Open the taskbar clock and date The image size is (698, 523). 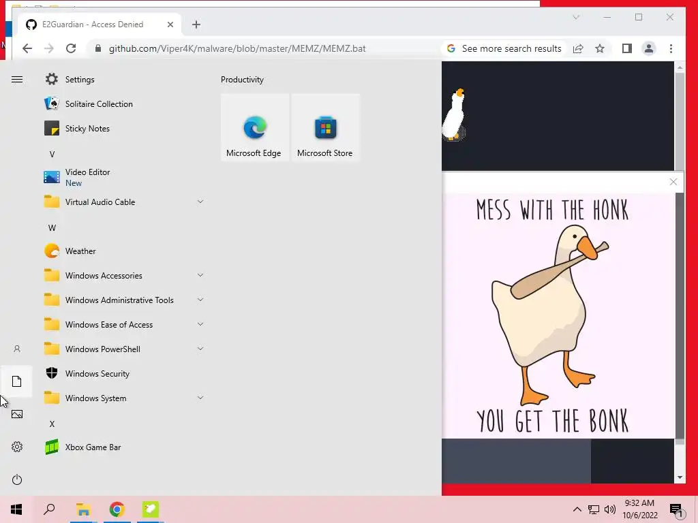pyautogui.click(x=639, y=509)
